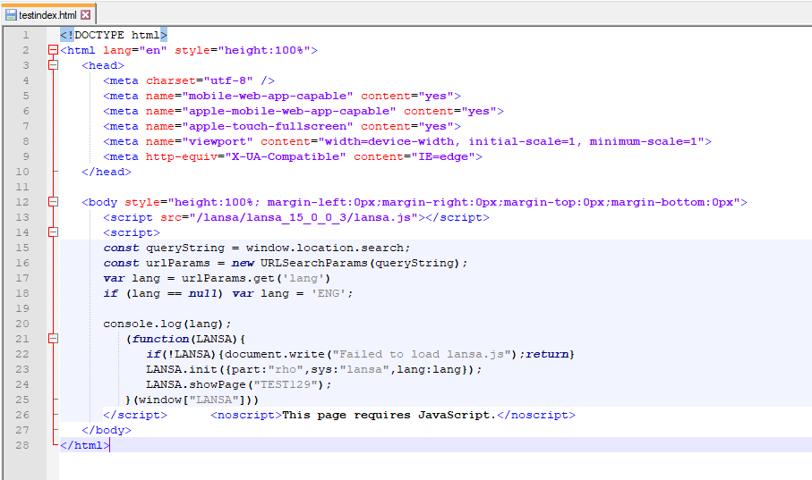This screenshot has width=812, height=480.
Task: Click URLSearchParams on line 16
Action: [313, 263]
